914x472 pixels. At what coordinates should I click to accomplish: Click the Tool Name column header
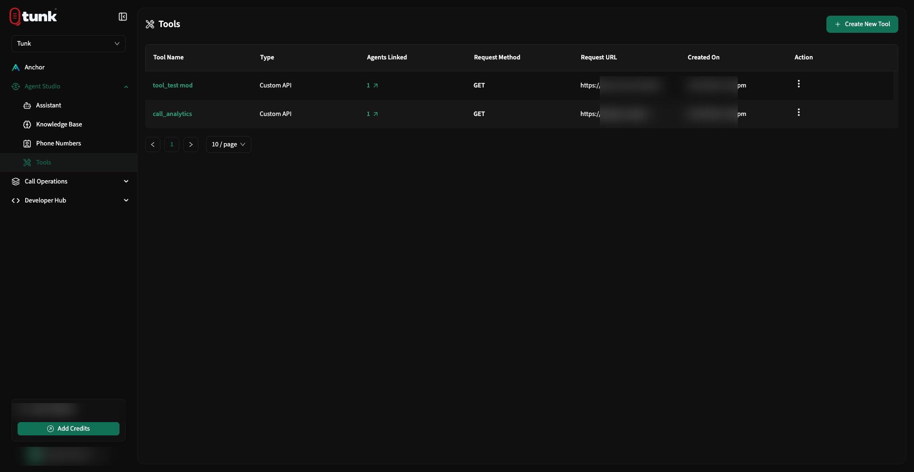169,58
